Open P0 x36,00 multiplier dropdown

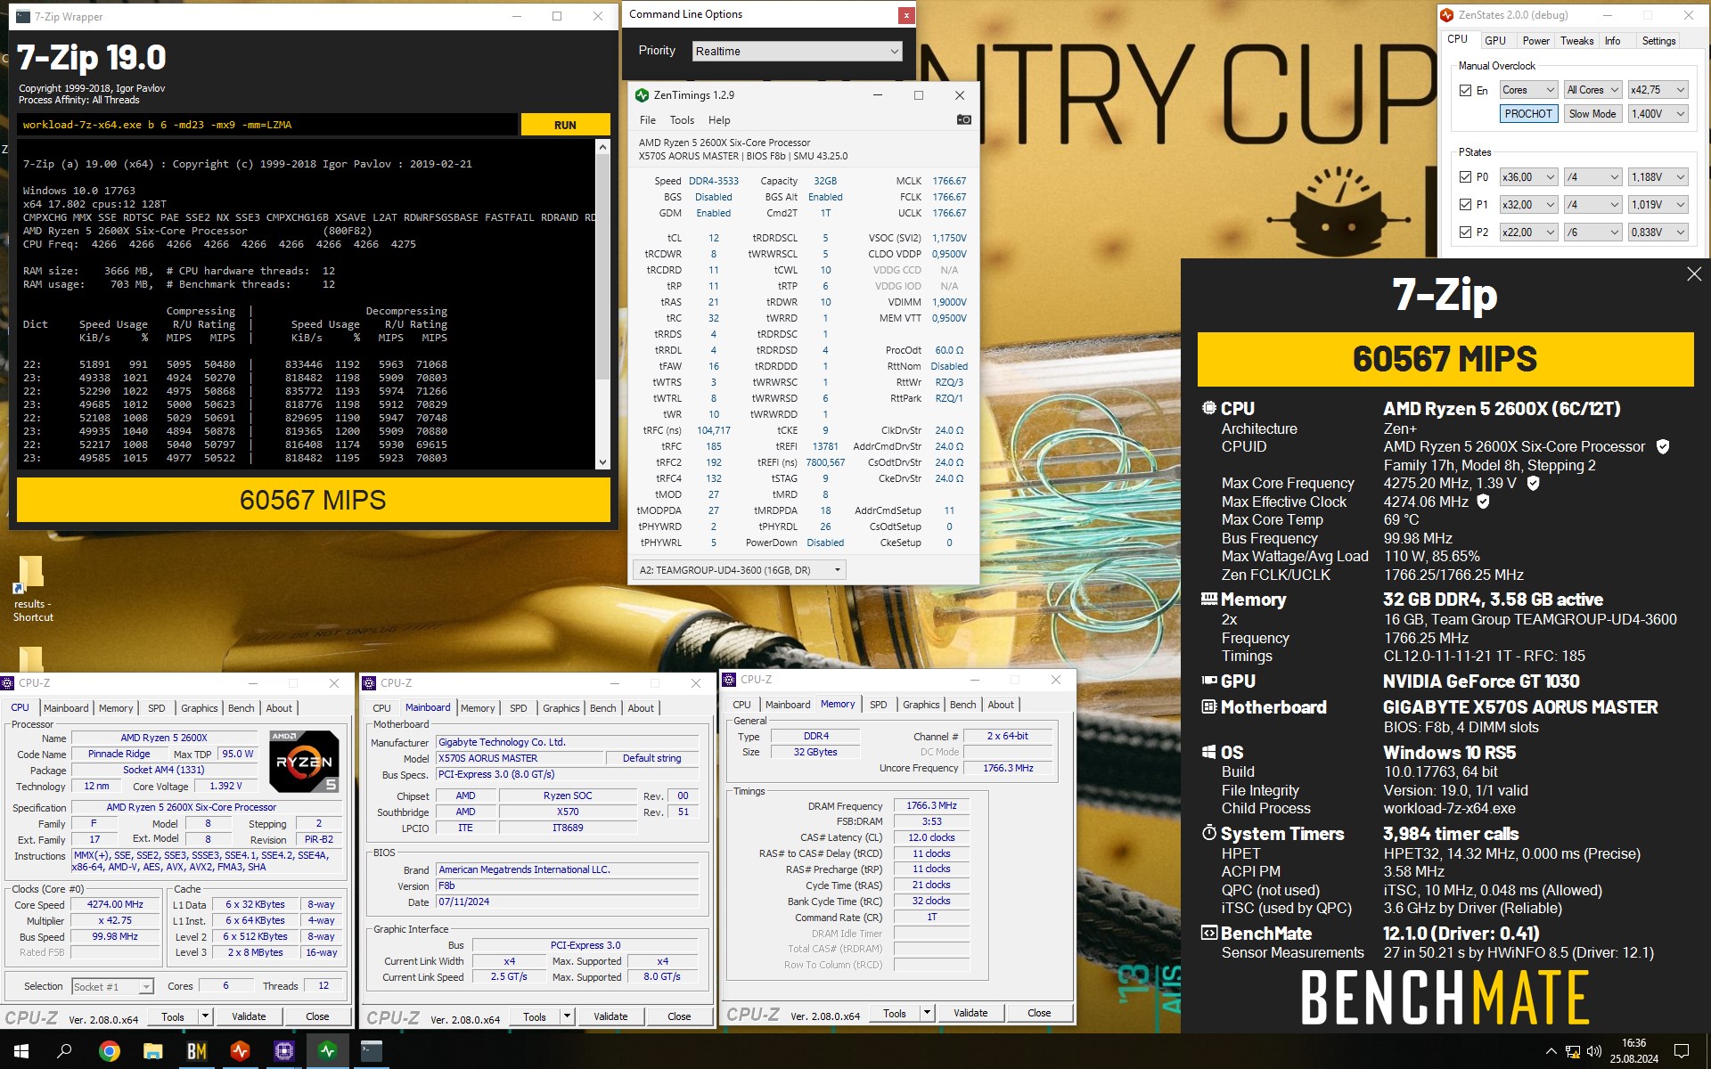[x=1528, y=176]
